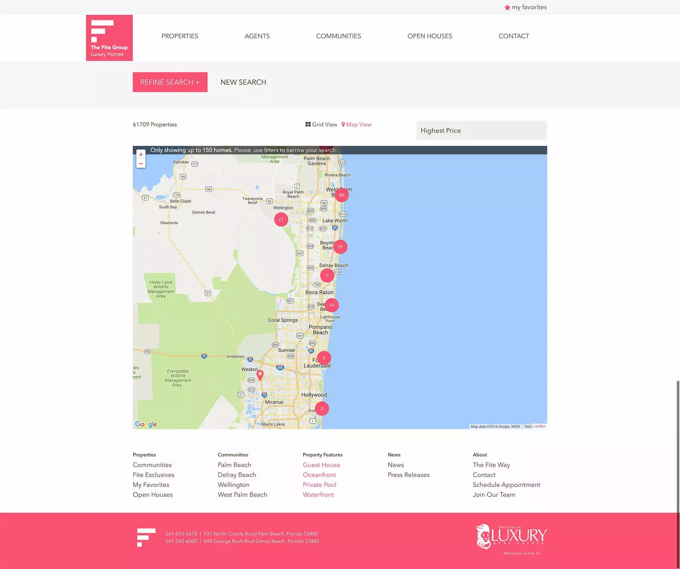Click the map cluster icon showing 60 properties
The width and height of the screenshot is (680, 569).
tap(341, 194)
